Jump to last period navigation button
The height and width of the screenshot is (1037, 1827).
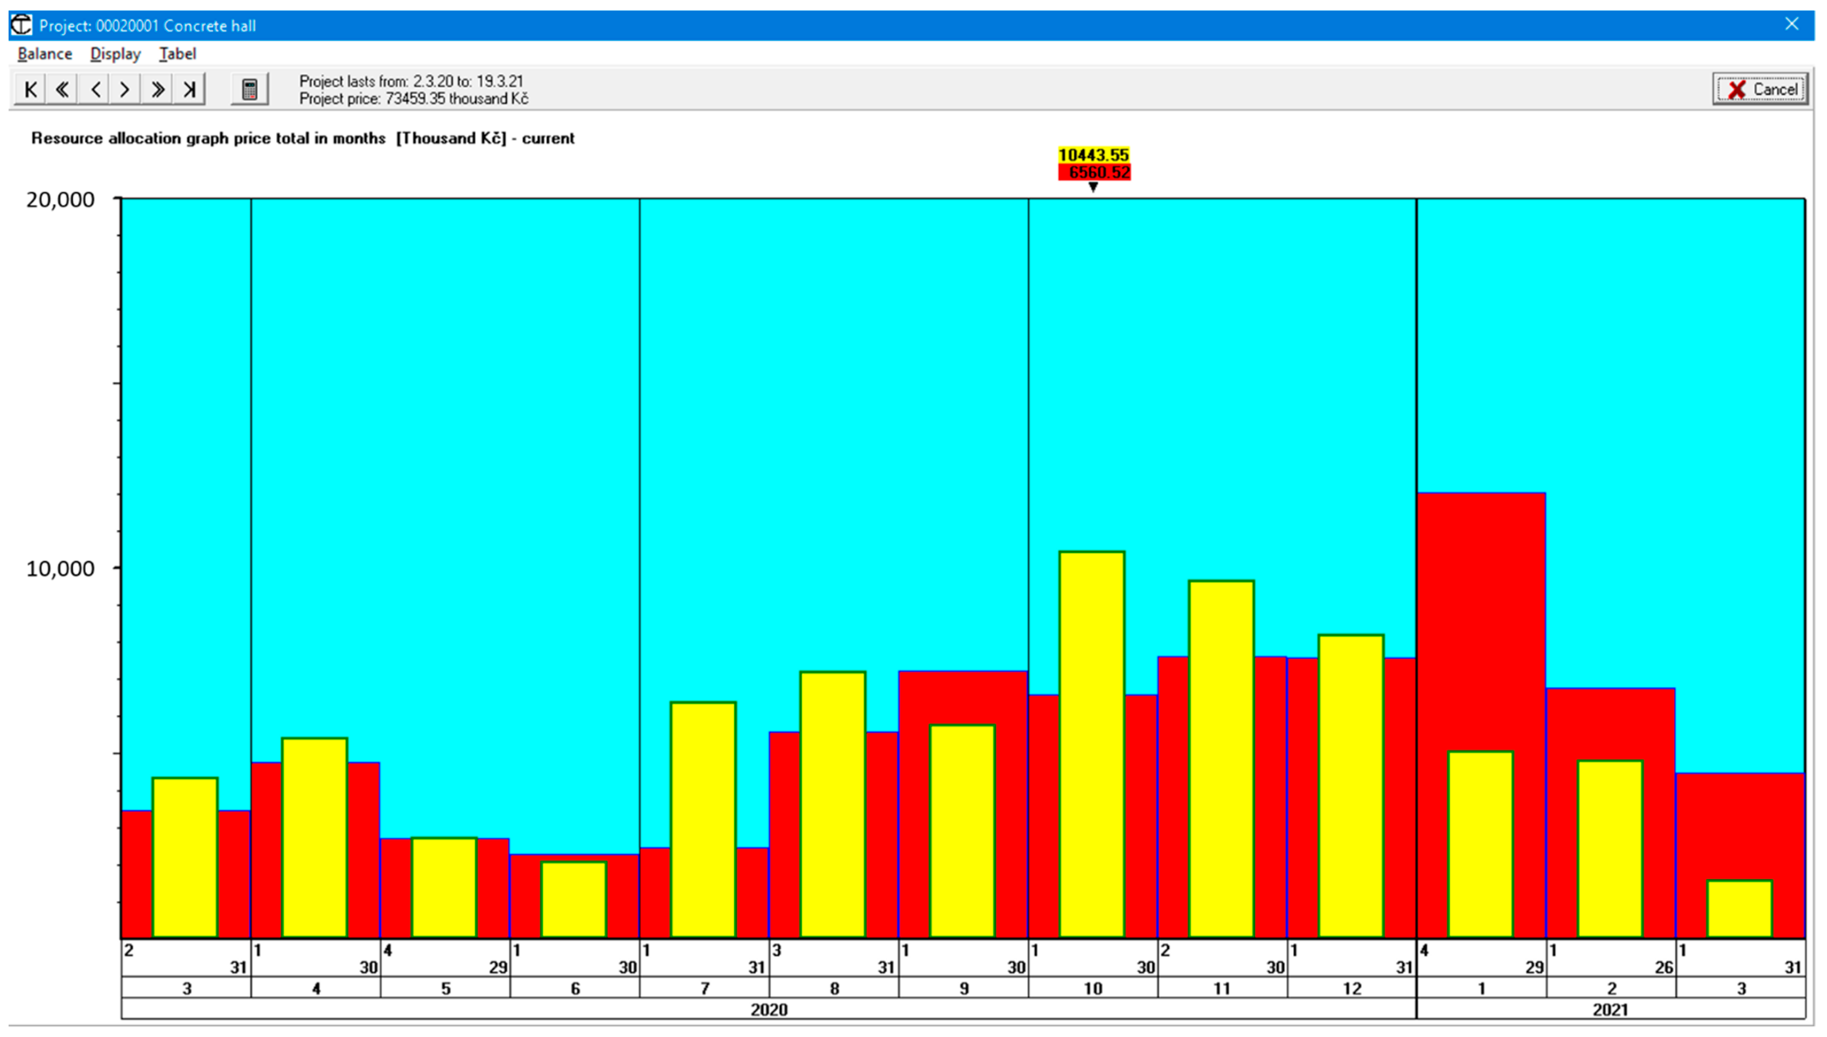[x=189, y=89]
